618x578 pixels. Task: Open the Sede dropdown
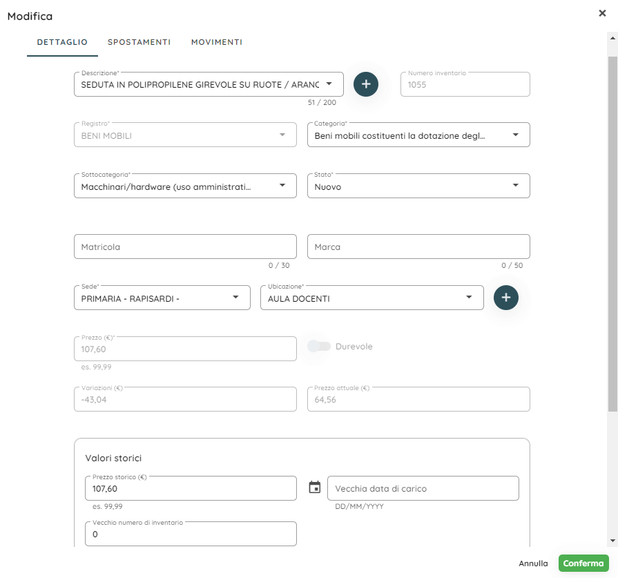pyautogui.click(x=236, y=298)
